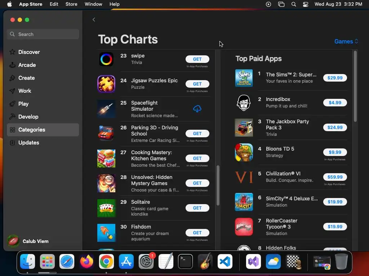Select Discover in the sidebar

43,52
